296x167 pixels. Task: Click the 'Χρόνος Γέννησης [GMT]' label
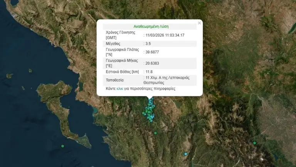click(120, 35)
